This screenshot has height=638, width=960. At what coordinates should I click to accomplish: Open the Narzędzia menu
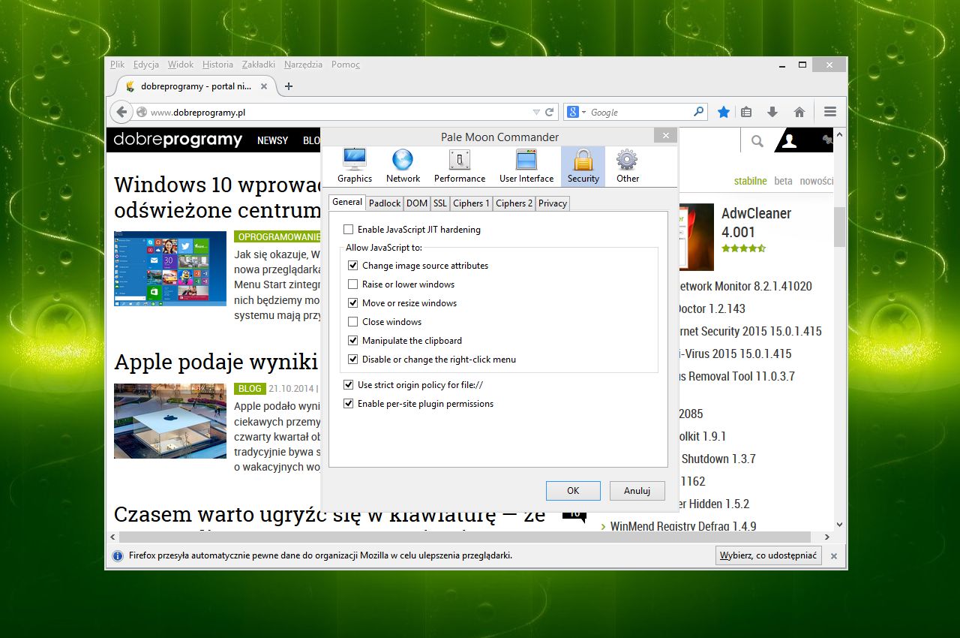tap(303, 65)
